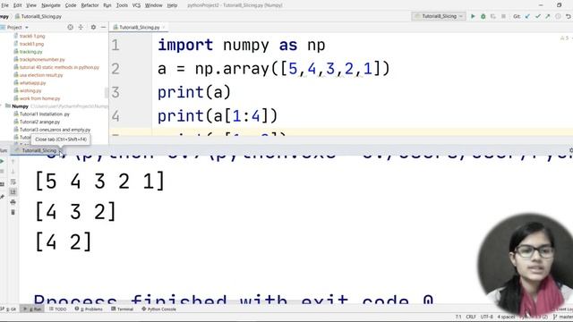Screen dimensions: 573x322
Task: Select tracking.py in project tree
Action: click(28, 52)
